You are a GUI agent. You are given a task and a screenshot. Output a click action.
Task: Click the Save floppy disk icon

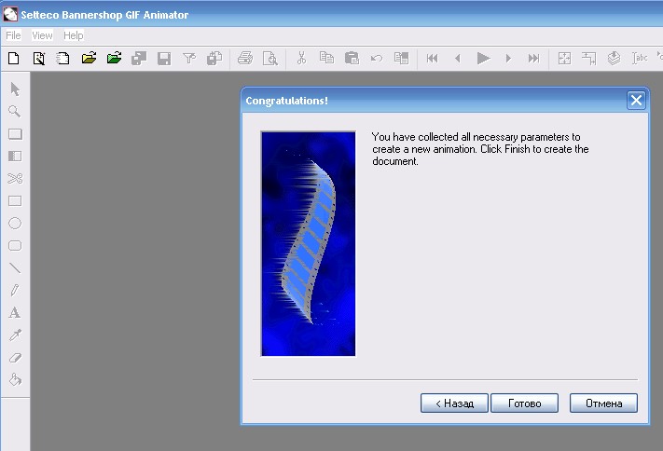point(164,58)
